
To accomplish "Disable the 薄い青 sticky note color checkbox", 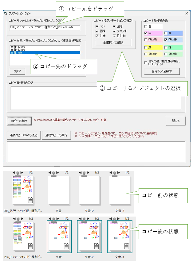I will click(166, 40).
